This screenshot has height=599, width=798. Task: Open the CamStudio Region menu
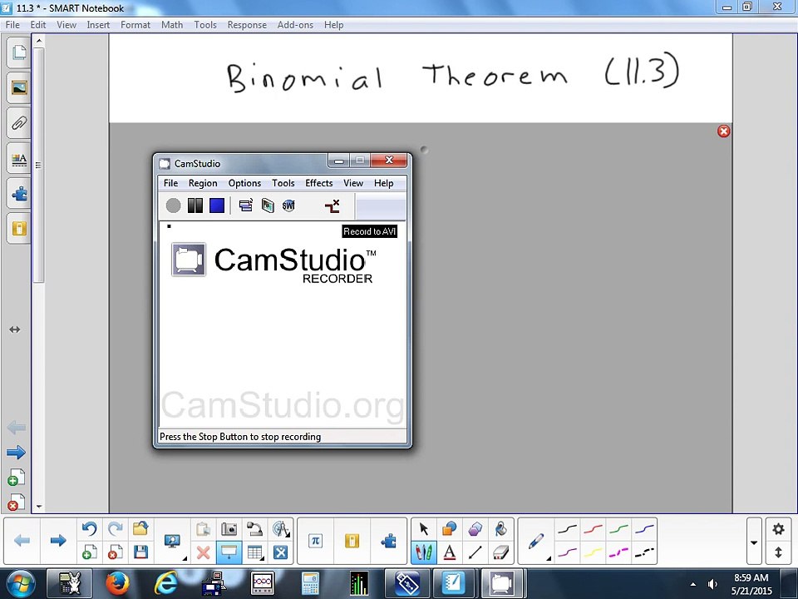(203, 183)
